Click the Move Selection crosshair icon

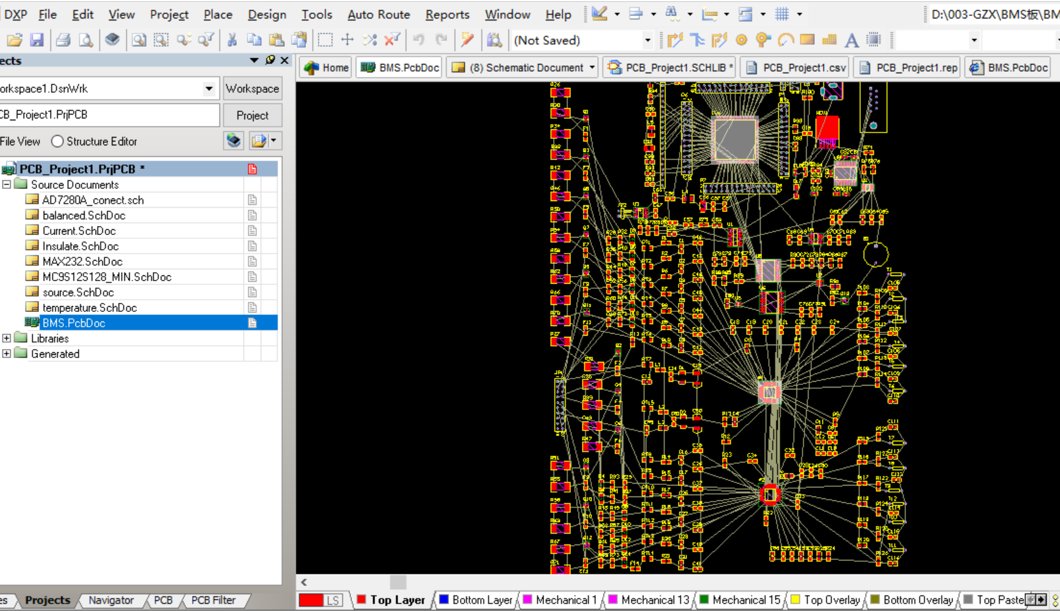(x=348, y=40)
